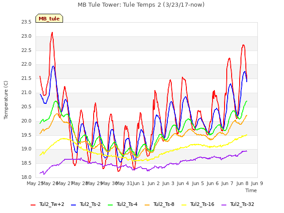Click the blue Tul2_Ts-2 legend swatch

(x=73, y=205)
